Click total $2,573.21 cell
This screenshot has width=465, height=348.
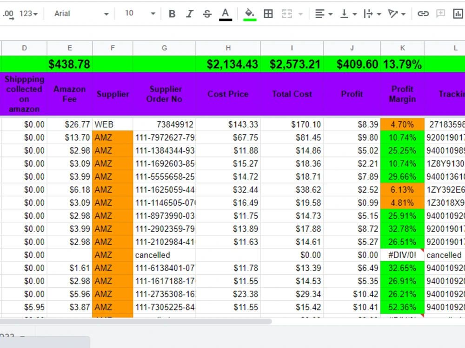[x=292, y=64]
